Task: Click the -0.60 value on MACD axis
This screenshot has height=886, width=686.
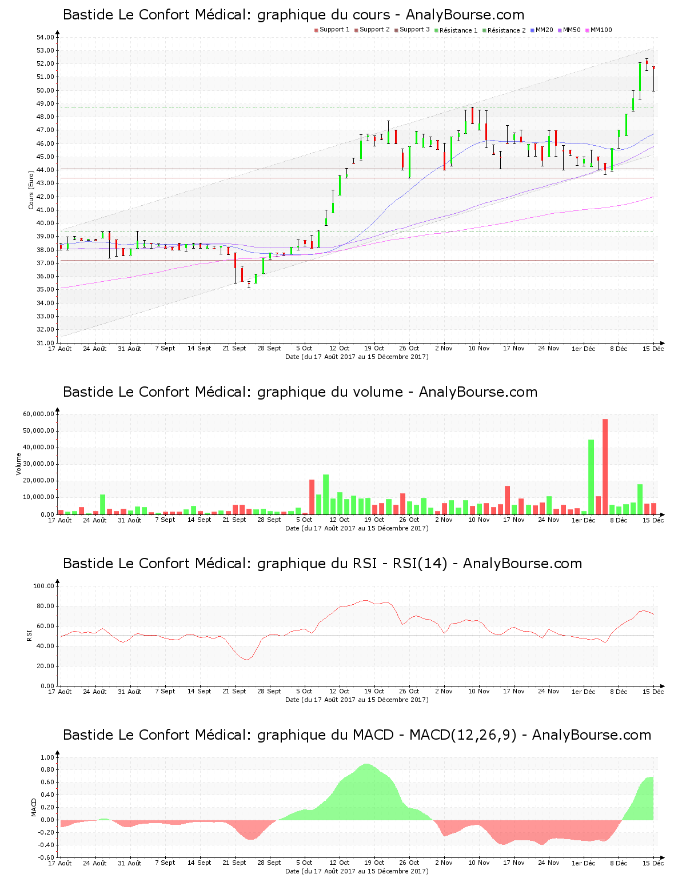Action: pyautogui.click(x=46, y=857)
